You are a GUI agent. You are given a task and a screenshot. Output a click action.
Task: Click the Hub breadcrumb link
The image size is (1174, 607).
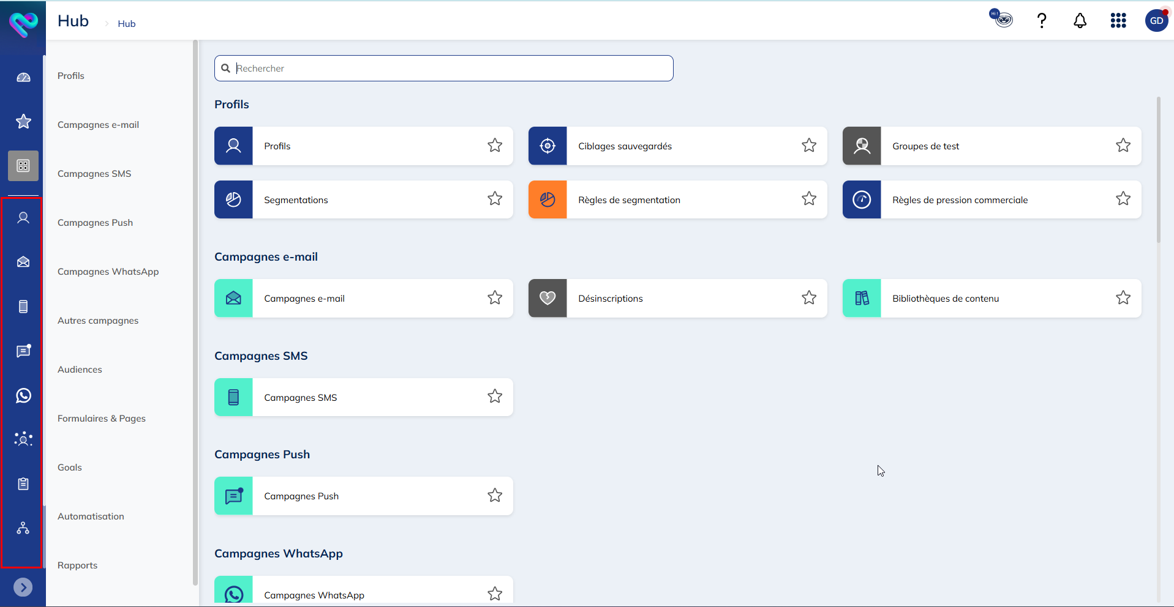[127, 24]
